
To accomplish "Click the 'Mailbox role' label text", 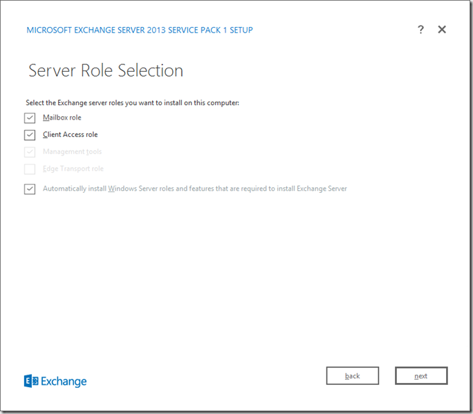I will 62,118.
